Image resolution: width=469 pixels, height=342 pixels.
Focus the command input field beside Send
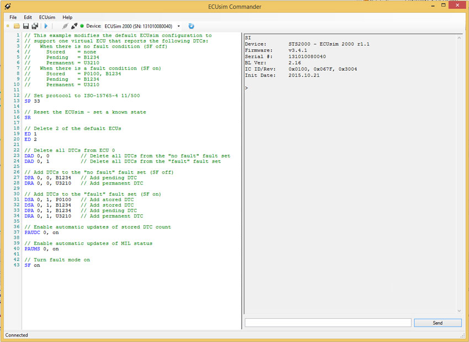click(328, 323)
